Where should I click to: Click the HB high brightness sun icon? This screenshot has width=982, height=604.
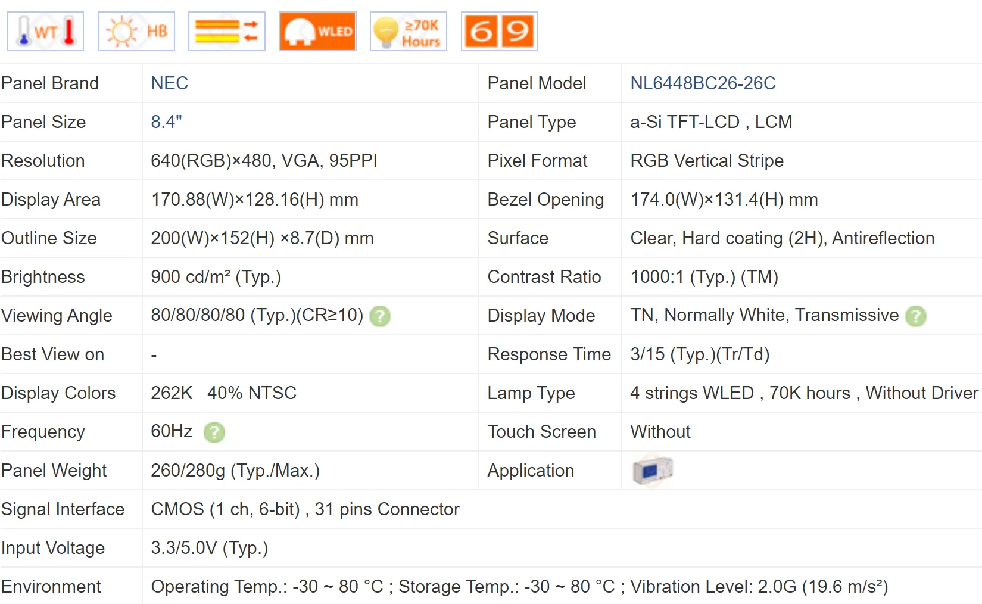[136, 32]
